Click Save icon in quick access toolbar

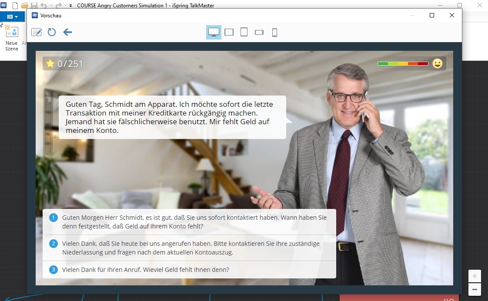[x=34, y=5]
